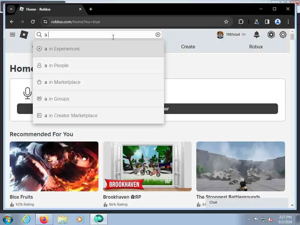
Task: Click into the Roblox search field
Action: [98, 35]
